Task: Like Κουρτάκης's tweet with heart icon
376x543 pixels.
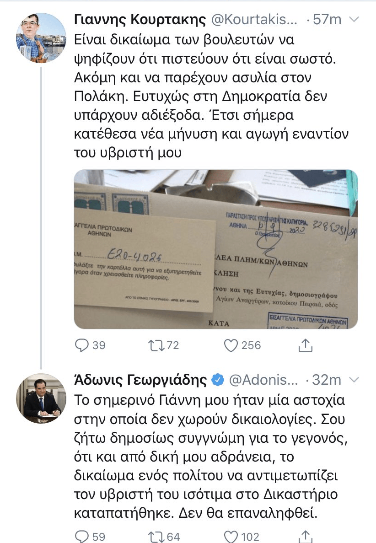Action: 231,345
